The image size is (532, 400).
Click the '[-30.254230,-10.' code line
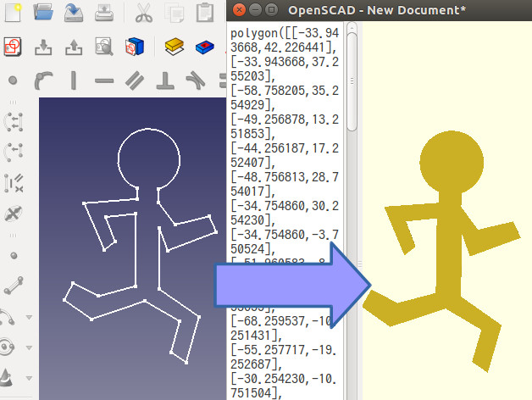pyautogui.click(x=284, y=379)
